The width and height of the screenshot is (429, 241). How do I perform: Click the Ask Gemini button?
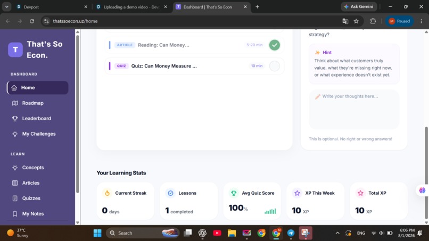tap(359, 6)
